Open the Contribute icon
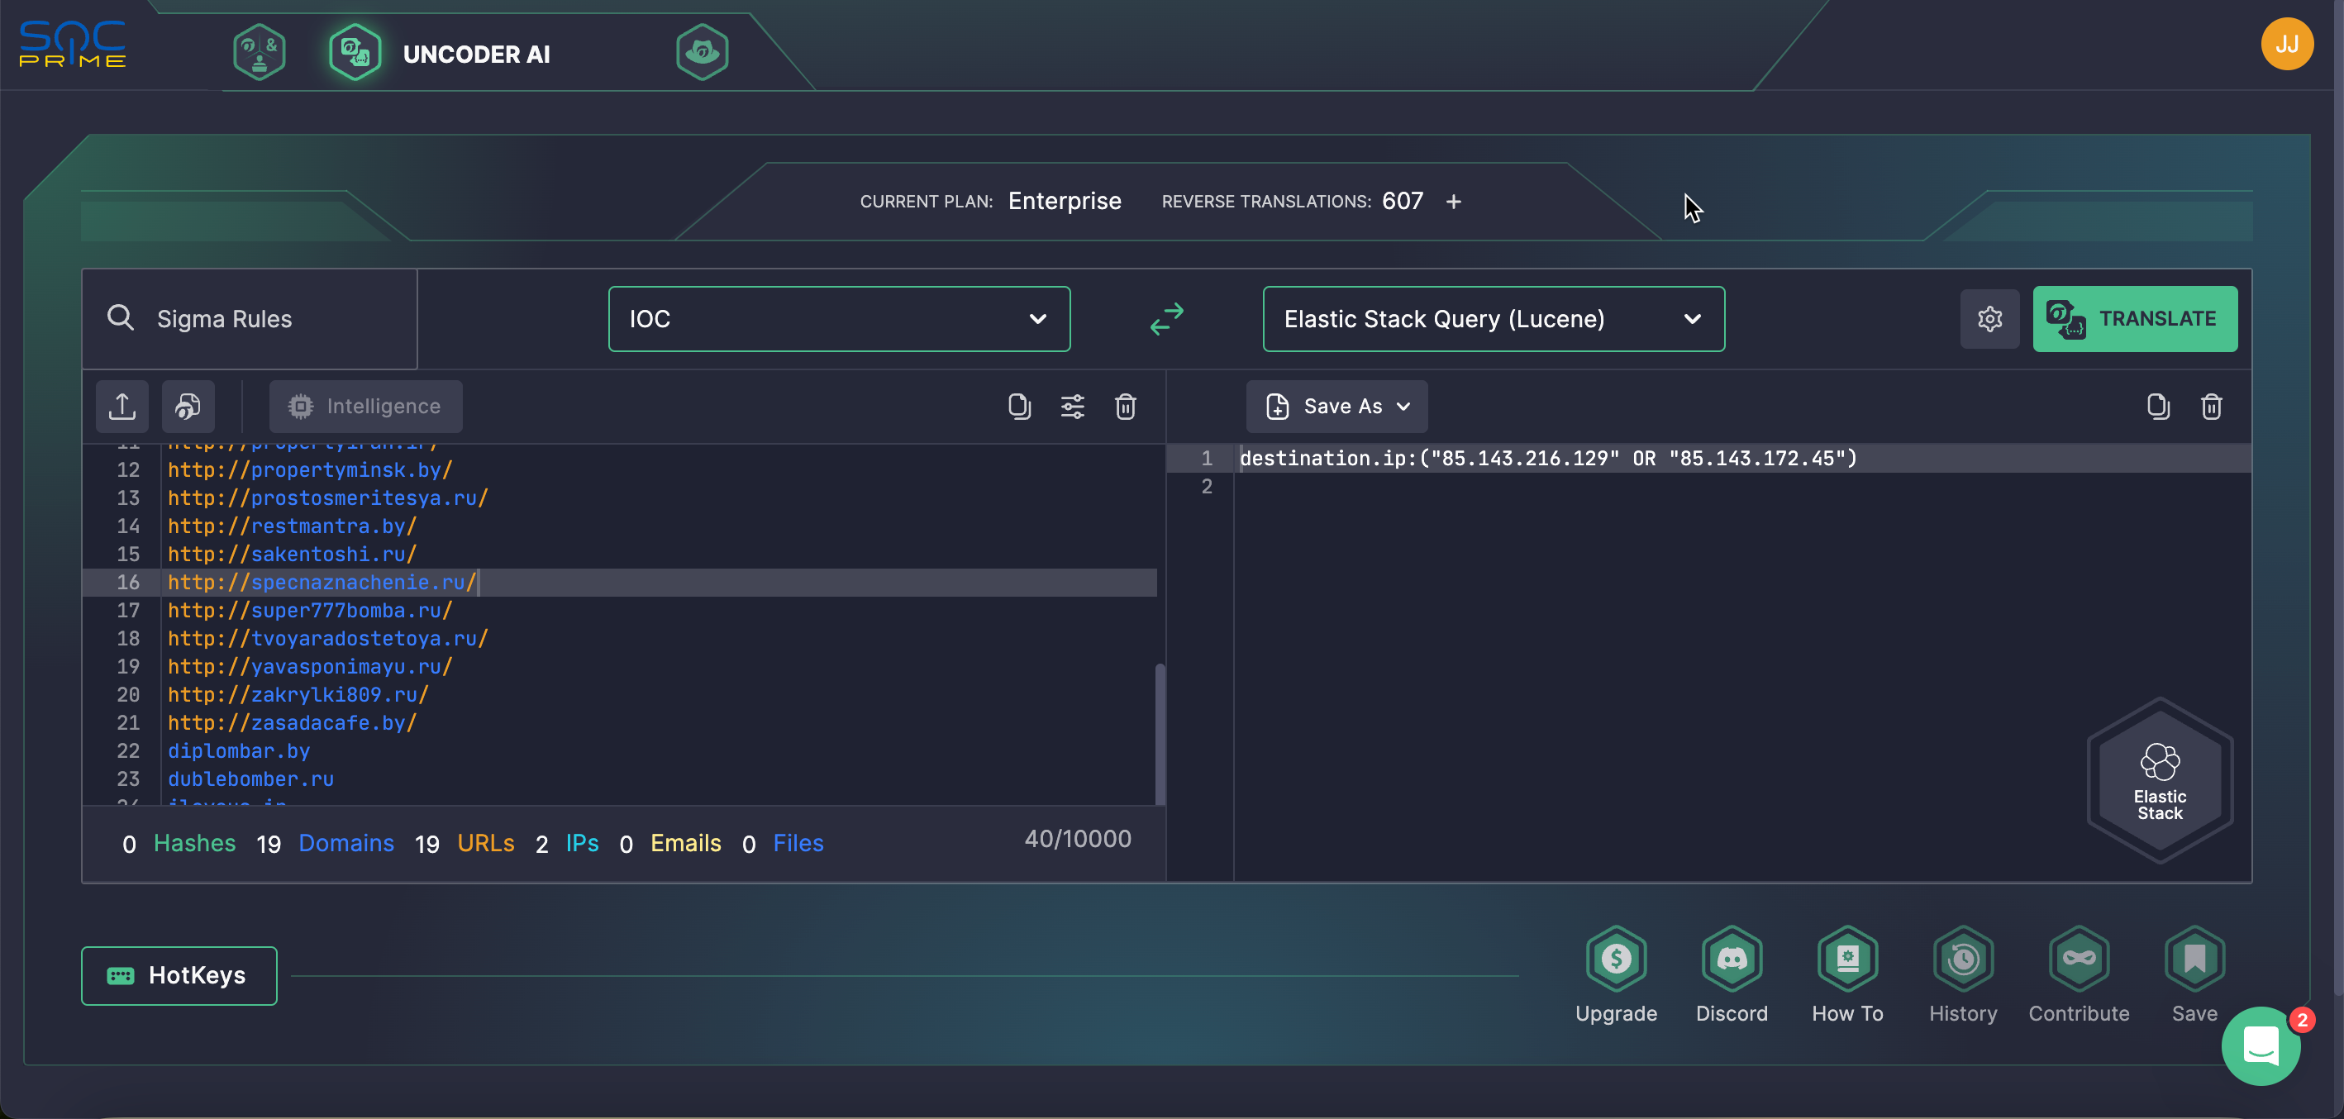The image size is (2344, 1119). tap(2080, 958)
